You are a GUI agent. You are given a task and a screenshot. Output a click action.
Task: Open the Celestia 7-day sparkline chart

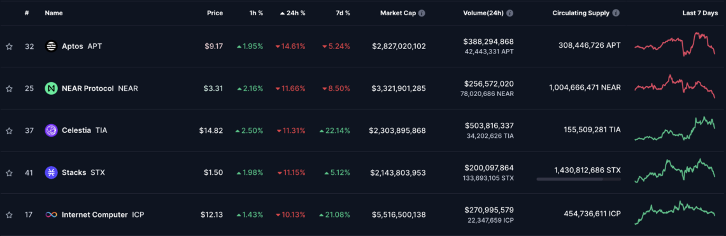click(674, 128)
